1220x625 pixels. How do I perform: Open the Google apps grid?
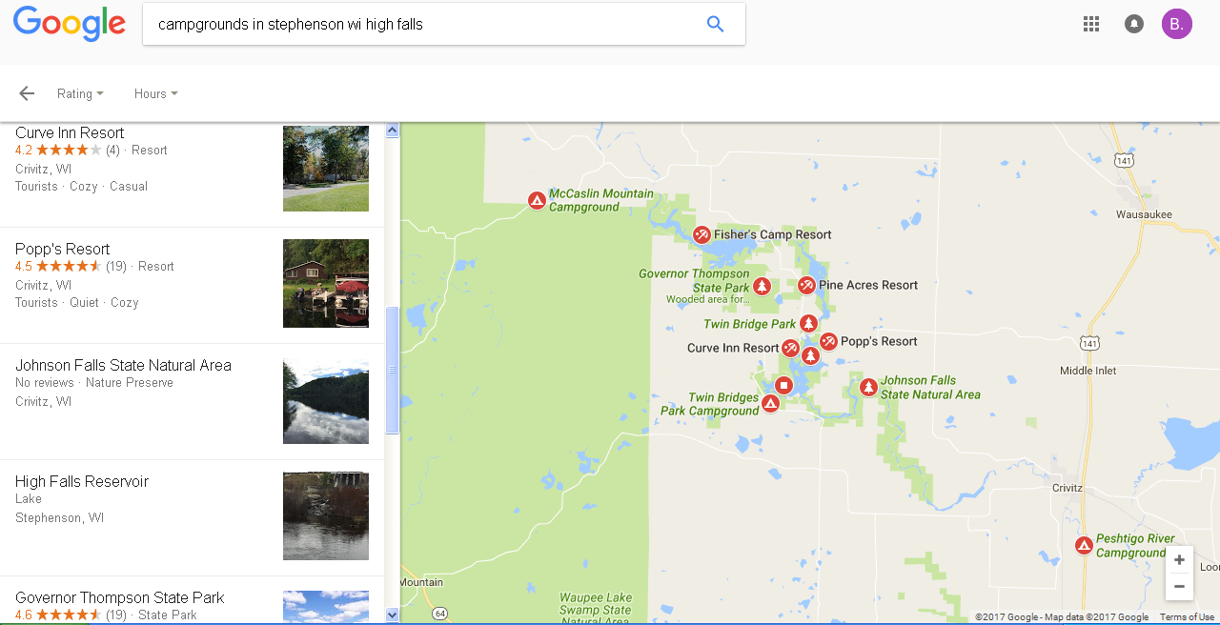[1091, 24]
